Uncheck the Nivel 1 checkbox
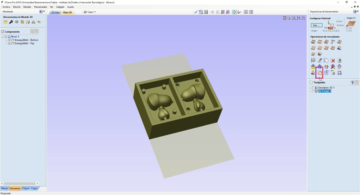The height and width of the screenshot is (195, 360). pos(6,37)
